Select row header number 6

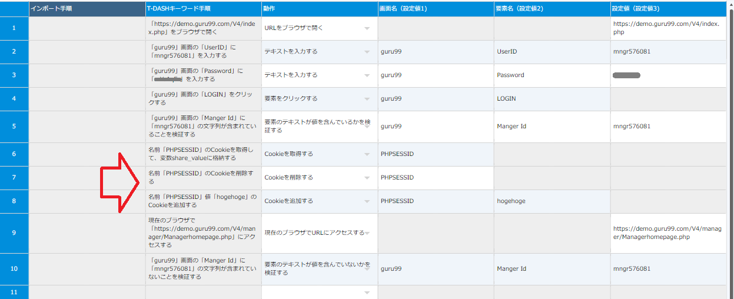click(14, 154)
